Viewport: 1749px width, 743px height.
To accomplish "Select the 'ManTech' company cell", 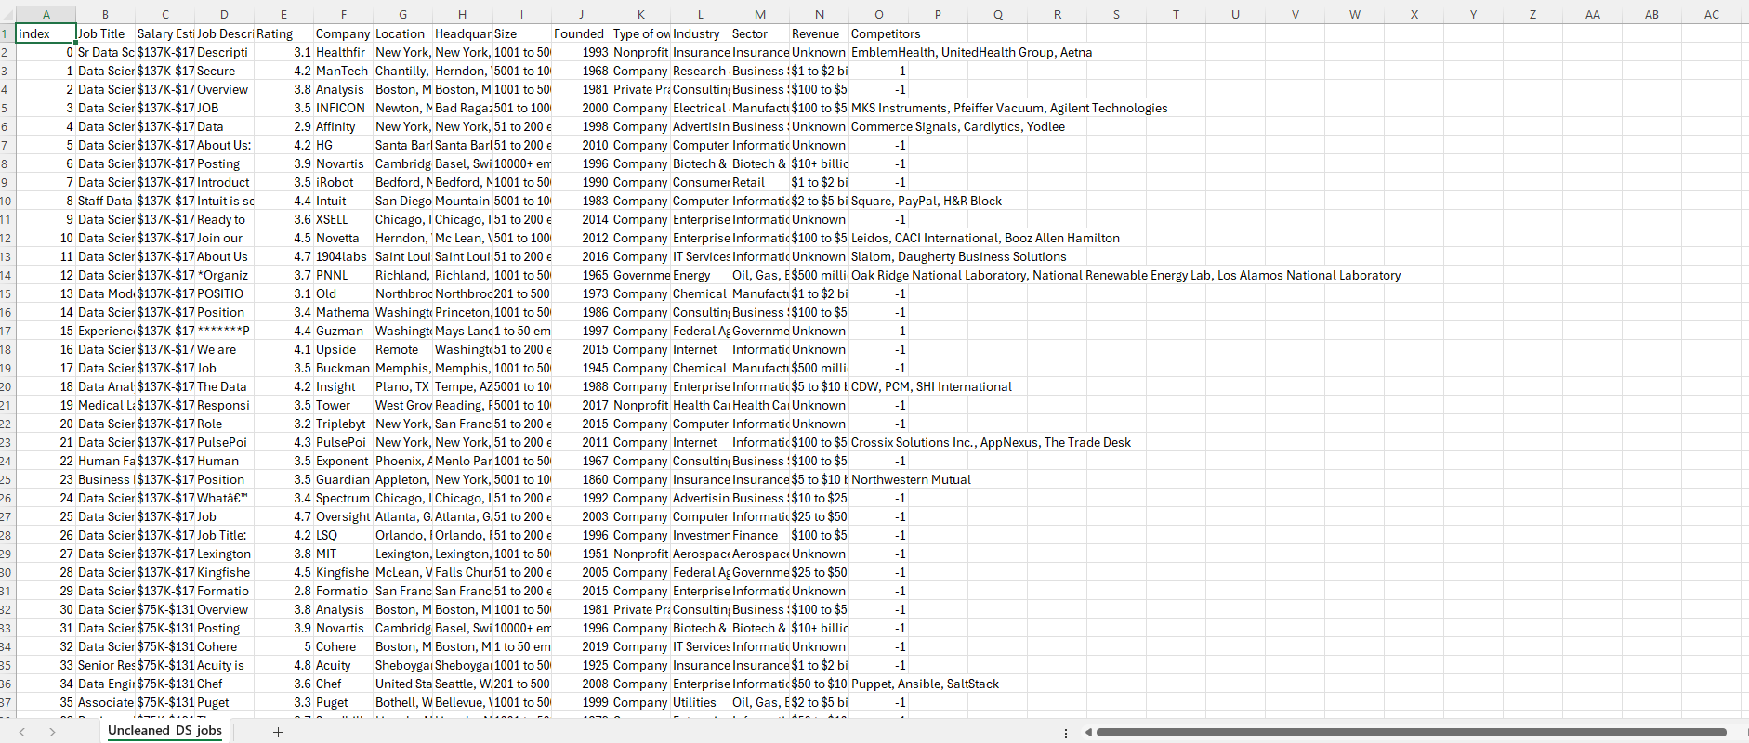I will pos(343,71).
